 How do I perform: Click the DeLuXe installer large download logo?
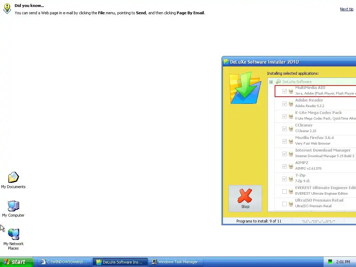click(245, 88)
